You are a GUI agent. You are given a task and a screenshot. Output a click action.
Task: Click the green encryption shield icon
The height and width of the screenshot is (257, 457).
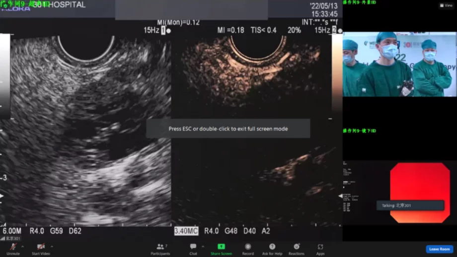(x=5, y=5)
